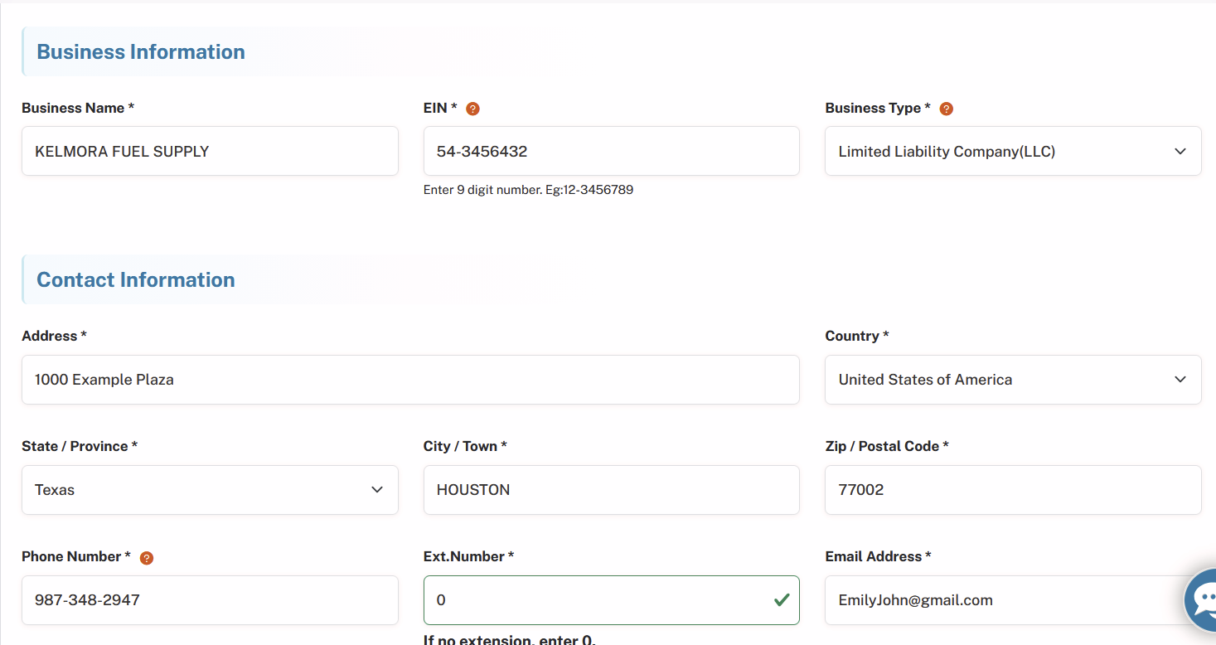Click the Email Address input field

(1013, 600)
